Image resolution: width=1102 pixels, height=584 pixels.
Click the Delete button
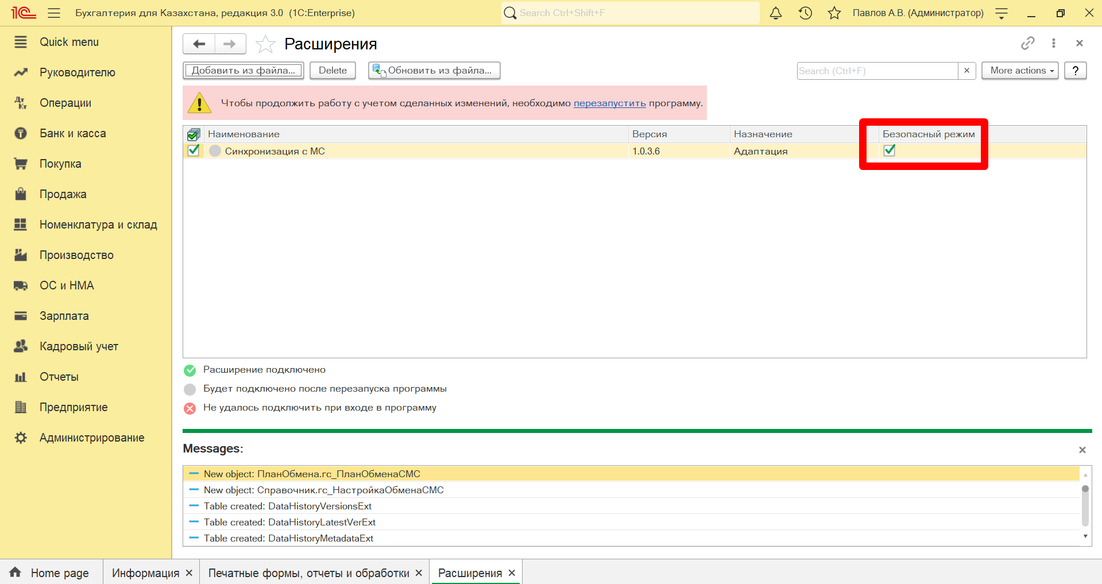pos(333,71)
